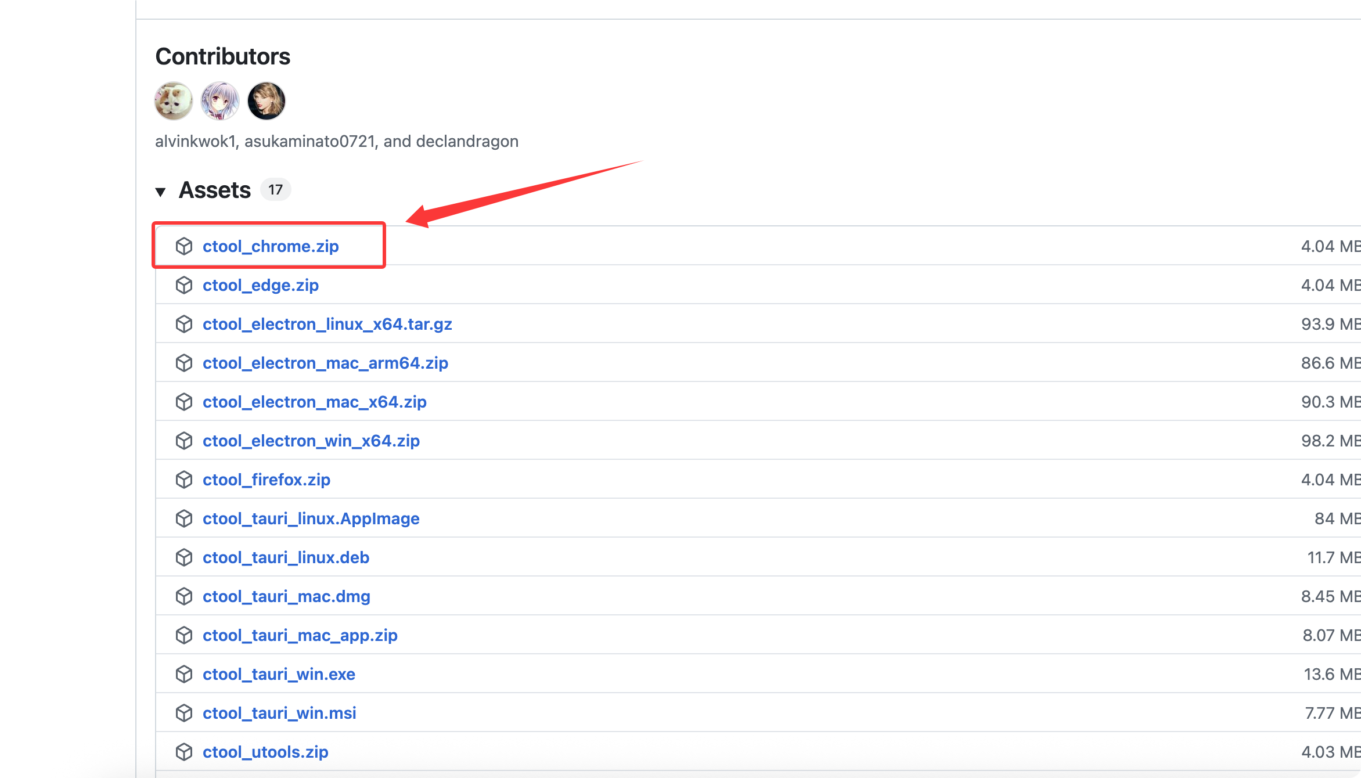Open alvinkwok1 cat avatar
This screenshot has height=778, width=1361.
click(174, 101)
